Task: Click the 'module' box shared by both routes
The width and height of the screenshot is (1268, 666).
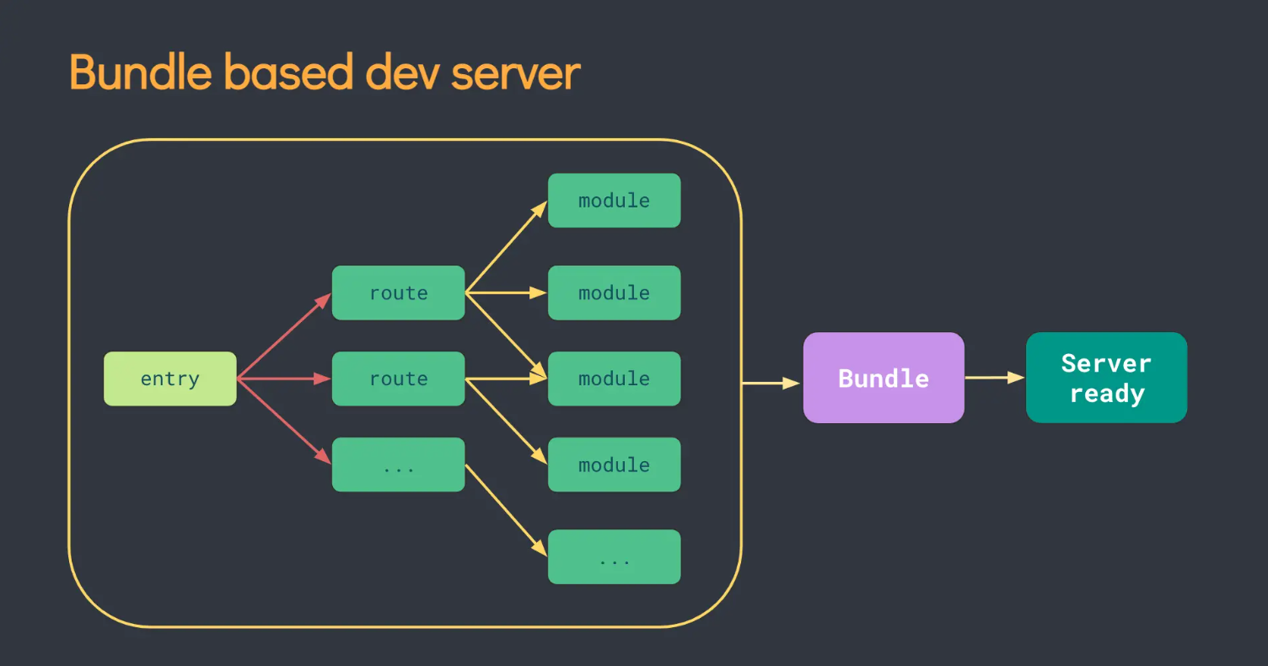Action: click(615, 379)
